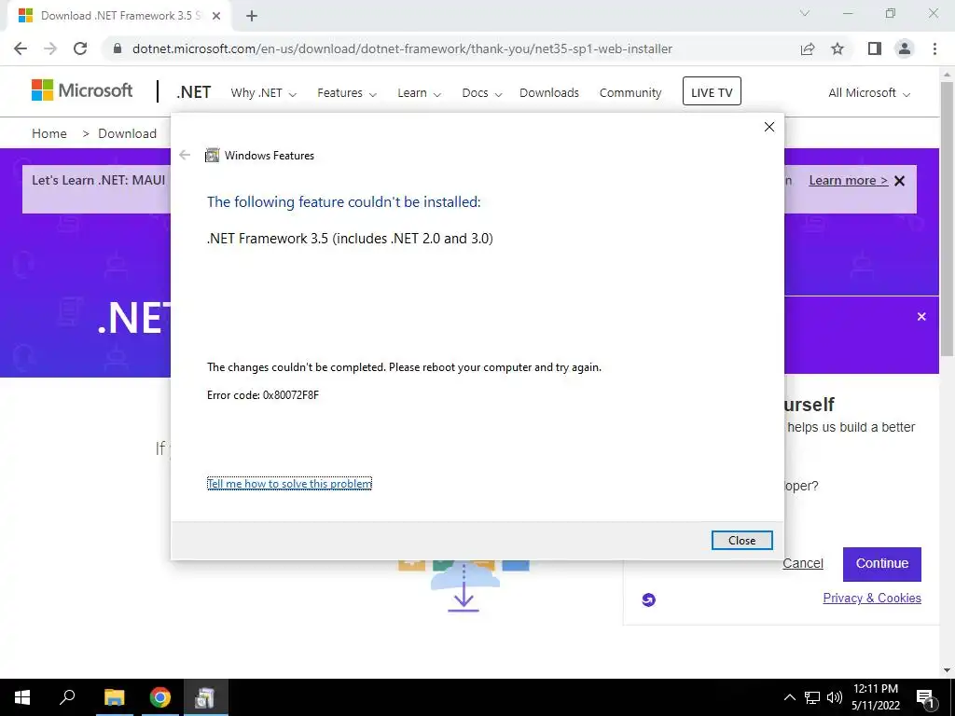This screenshot has height=716, width=955.
Task: Click the volume speaker tray icon
Action: tap(835, 697)
